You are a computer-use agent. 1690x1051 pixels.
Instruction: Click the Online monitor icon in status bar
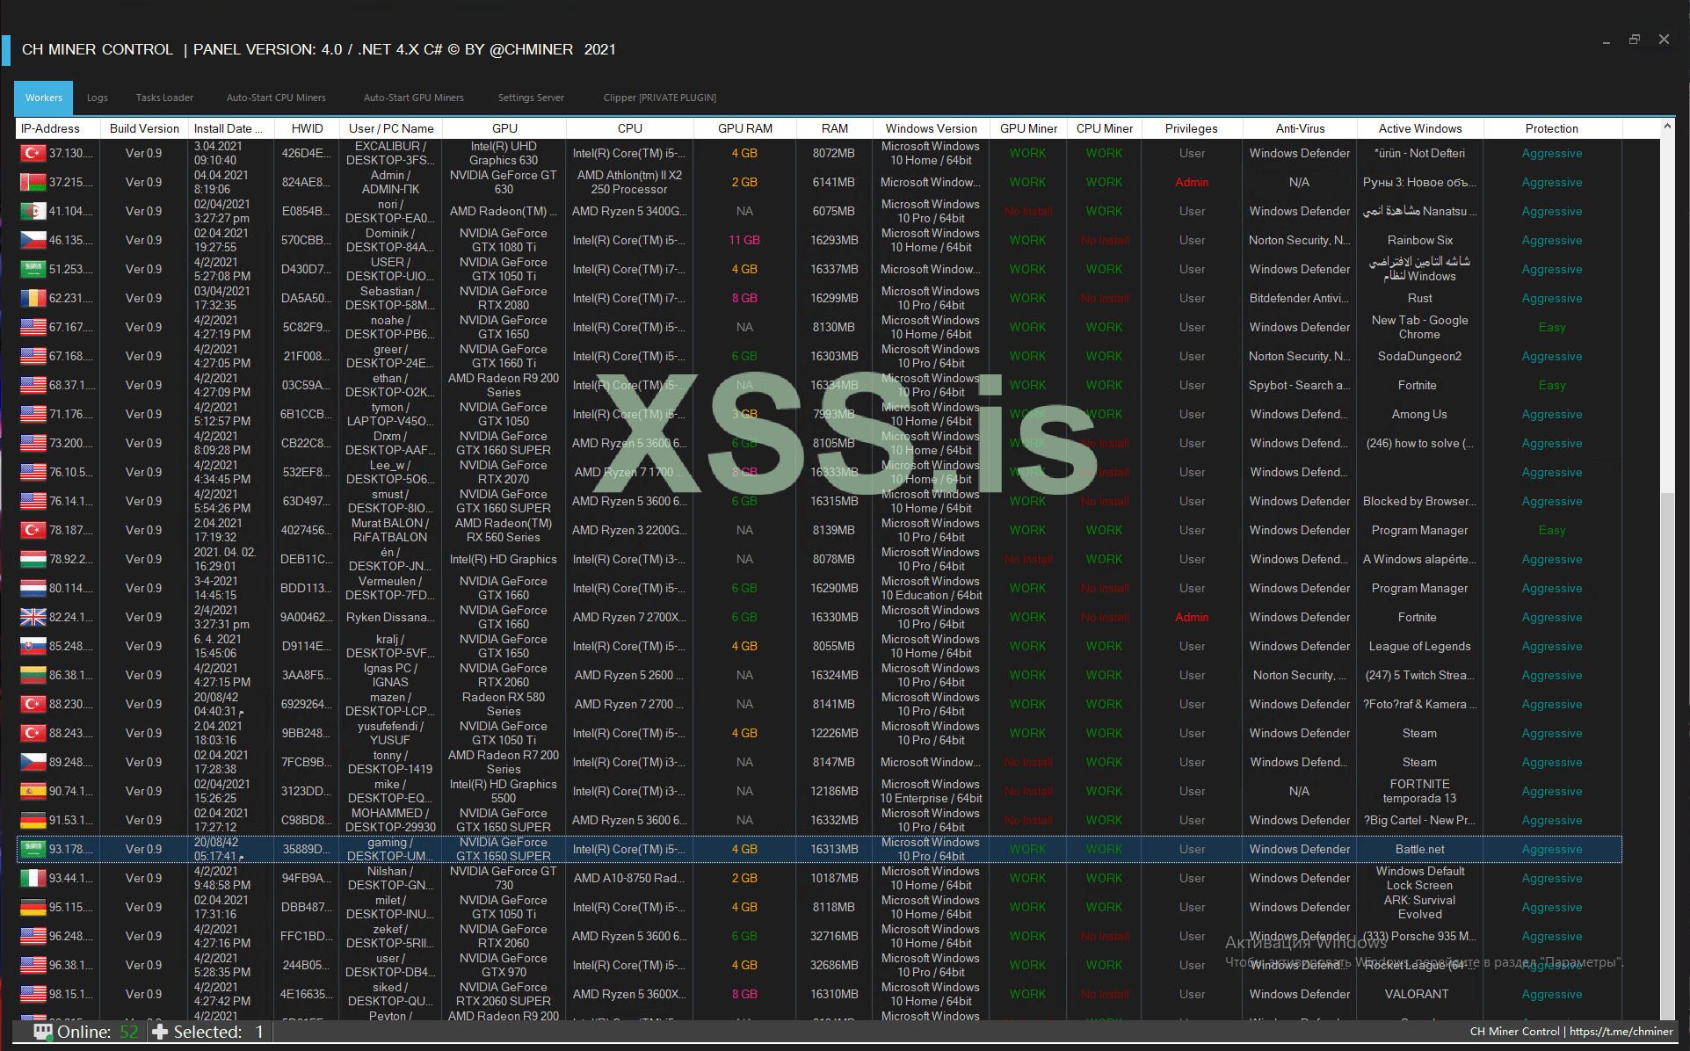[43, 1032]
